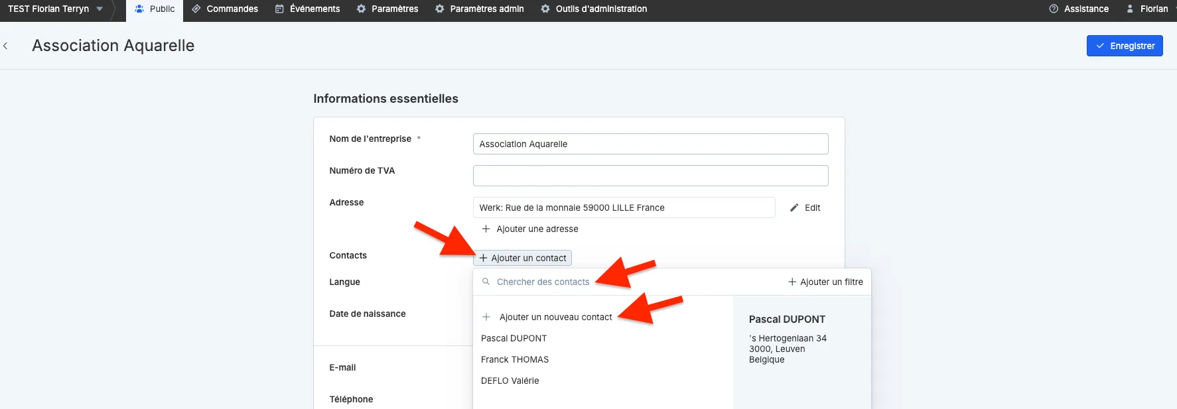Click the Outils d'administration gear icon
The height and width of the screenshot is (409, 1177).
tap(545, 9)
